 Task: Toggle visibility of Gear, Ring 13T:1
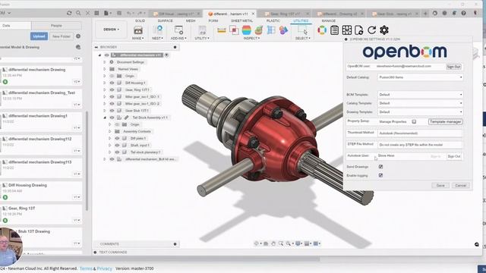[112, 89]
